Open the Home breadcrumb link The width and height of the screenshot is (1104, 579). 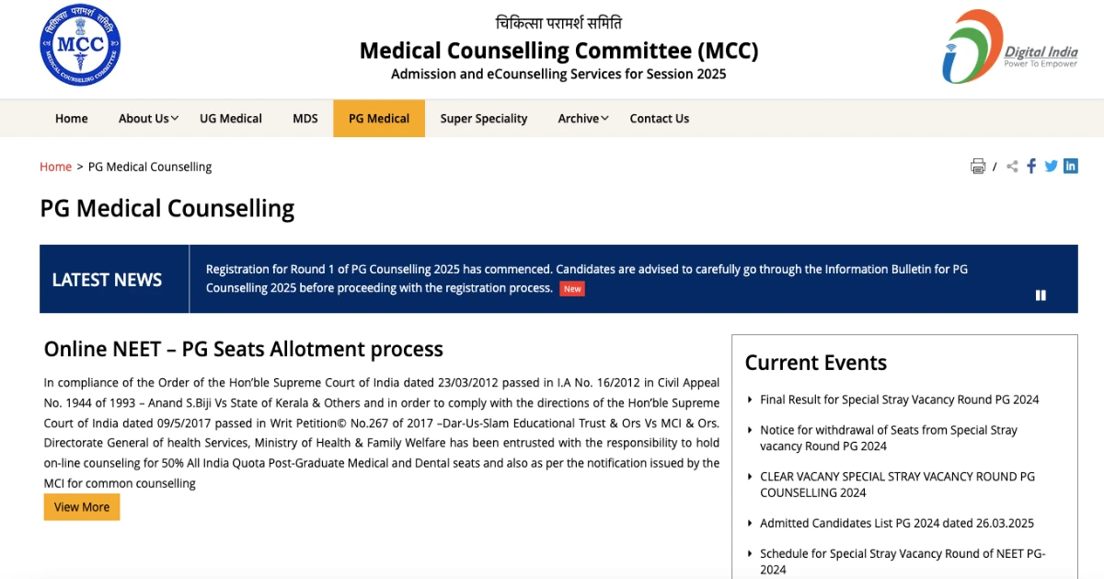(55, 167)
